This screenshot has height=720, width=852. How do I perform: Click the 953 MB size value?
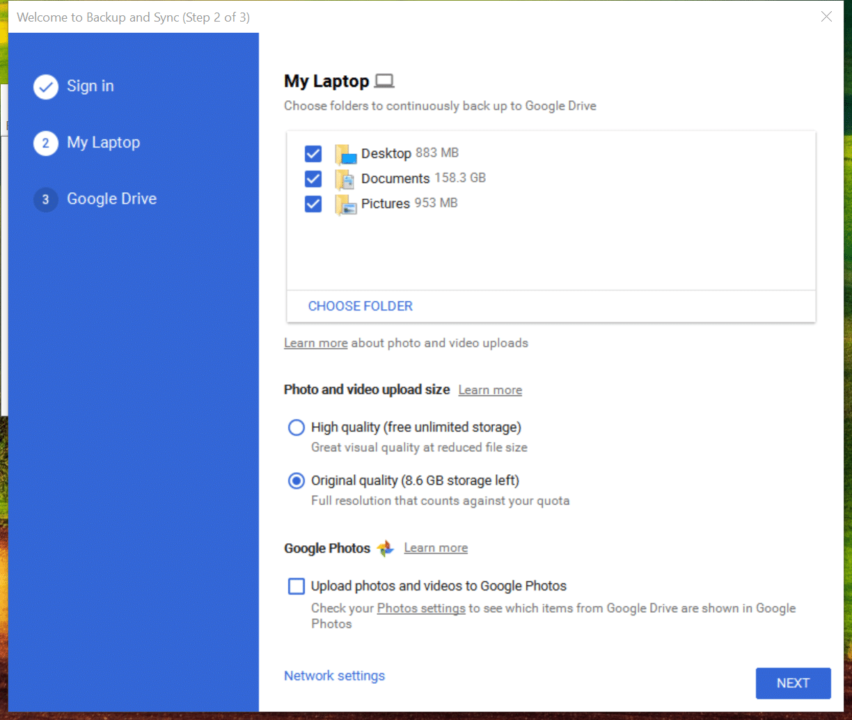tap(436, 203)
